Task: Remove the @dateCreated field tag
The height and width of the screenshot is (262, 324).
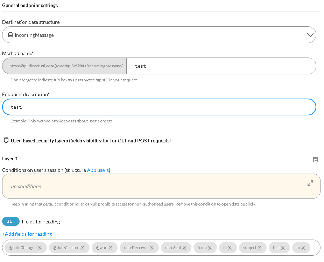Action: click(83, 248)
